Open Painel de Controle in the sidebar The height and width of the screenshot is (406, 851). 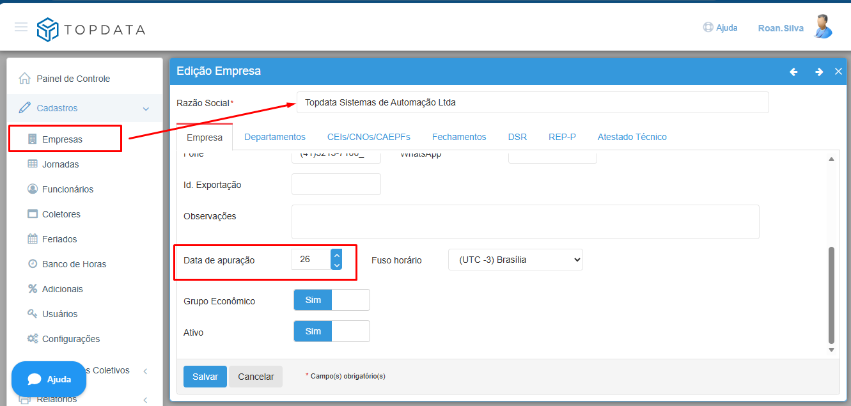click(74, 79)
